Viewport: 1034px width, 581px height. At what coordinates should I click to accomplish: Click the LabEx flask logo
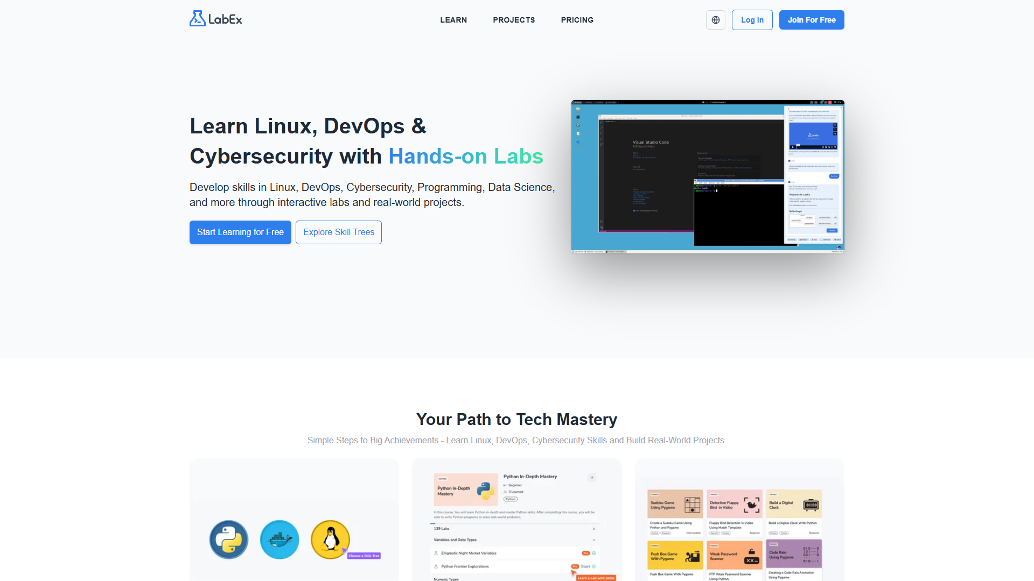(215, 19)
